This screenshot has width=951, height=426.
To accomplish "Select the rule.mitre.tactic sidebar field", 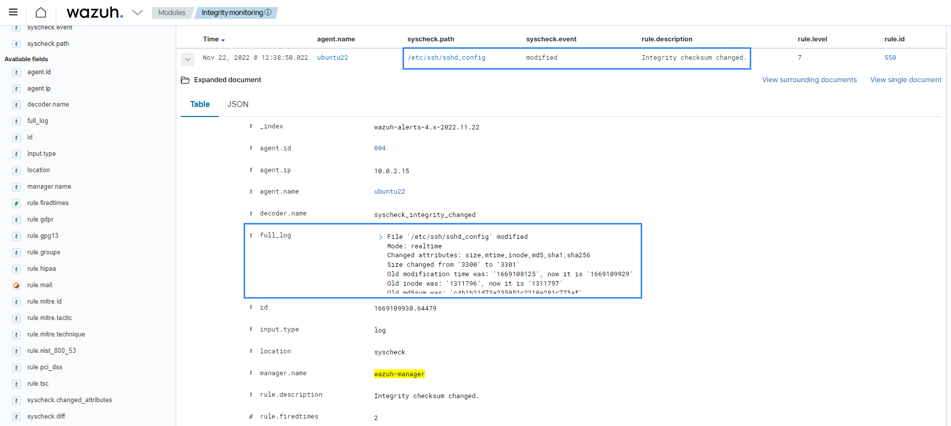I will point(49,318).
